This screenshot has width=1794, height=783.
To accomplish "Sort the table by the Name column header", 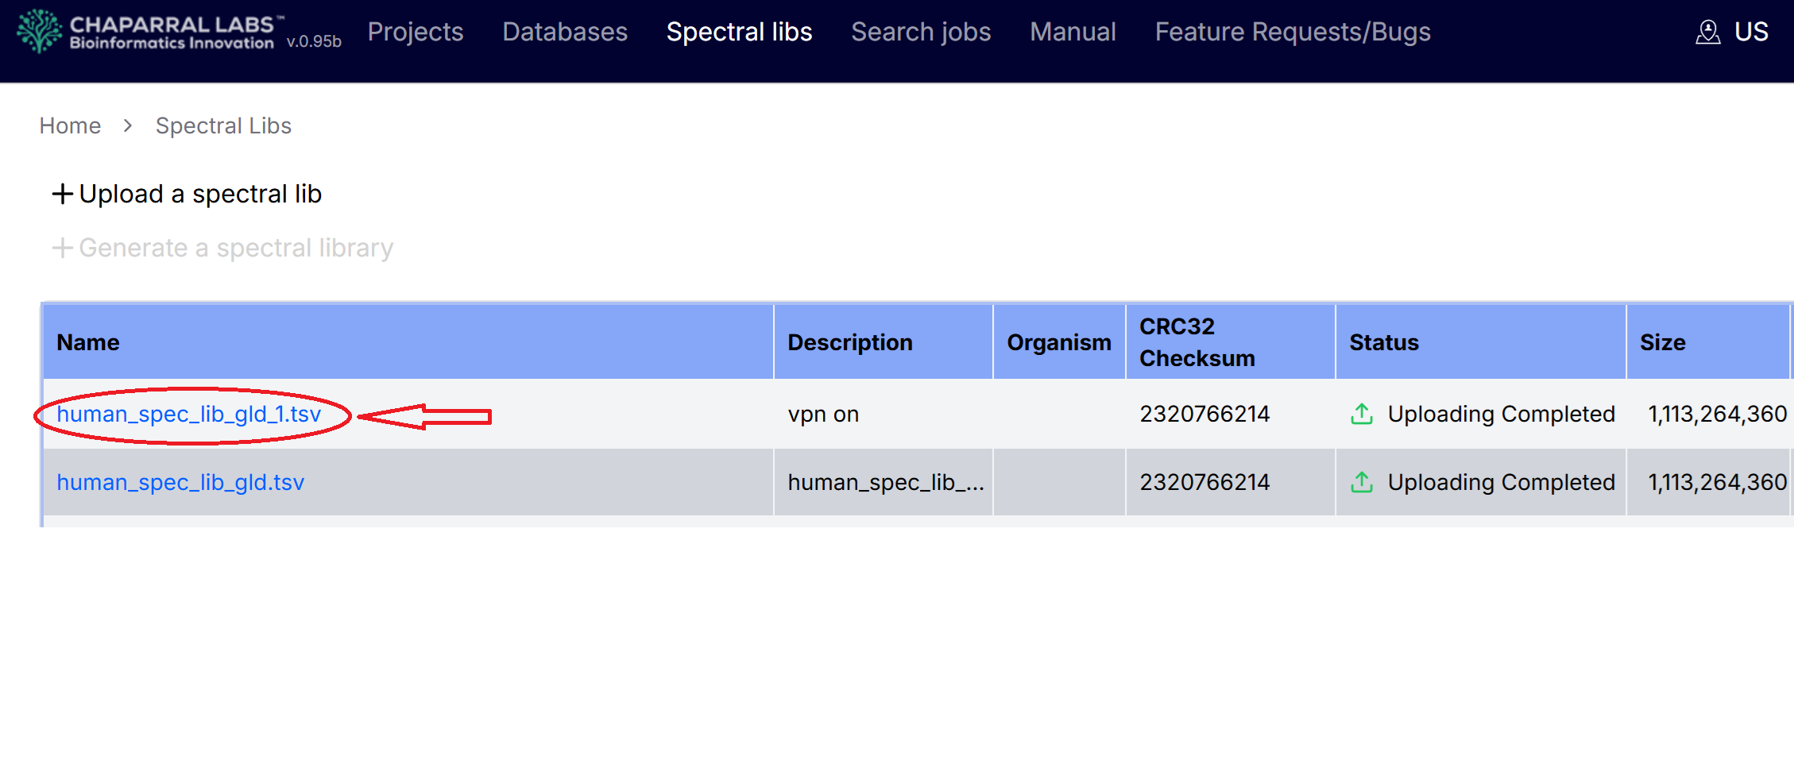I will pyautogui.click(x=88, y=342).
